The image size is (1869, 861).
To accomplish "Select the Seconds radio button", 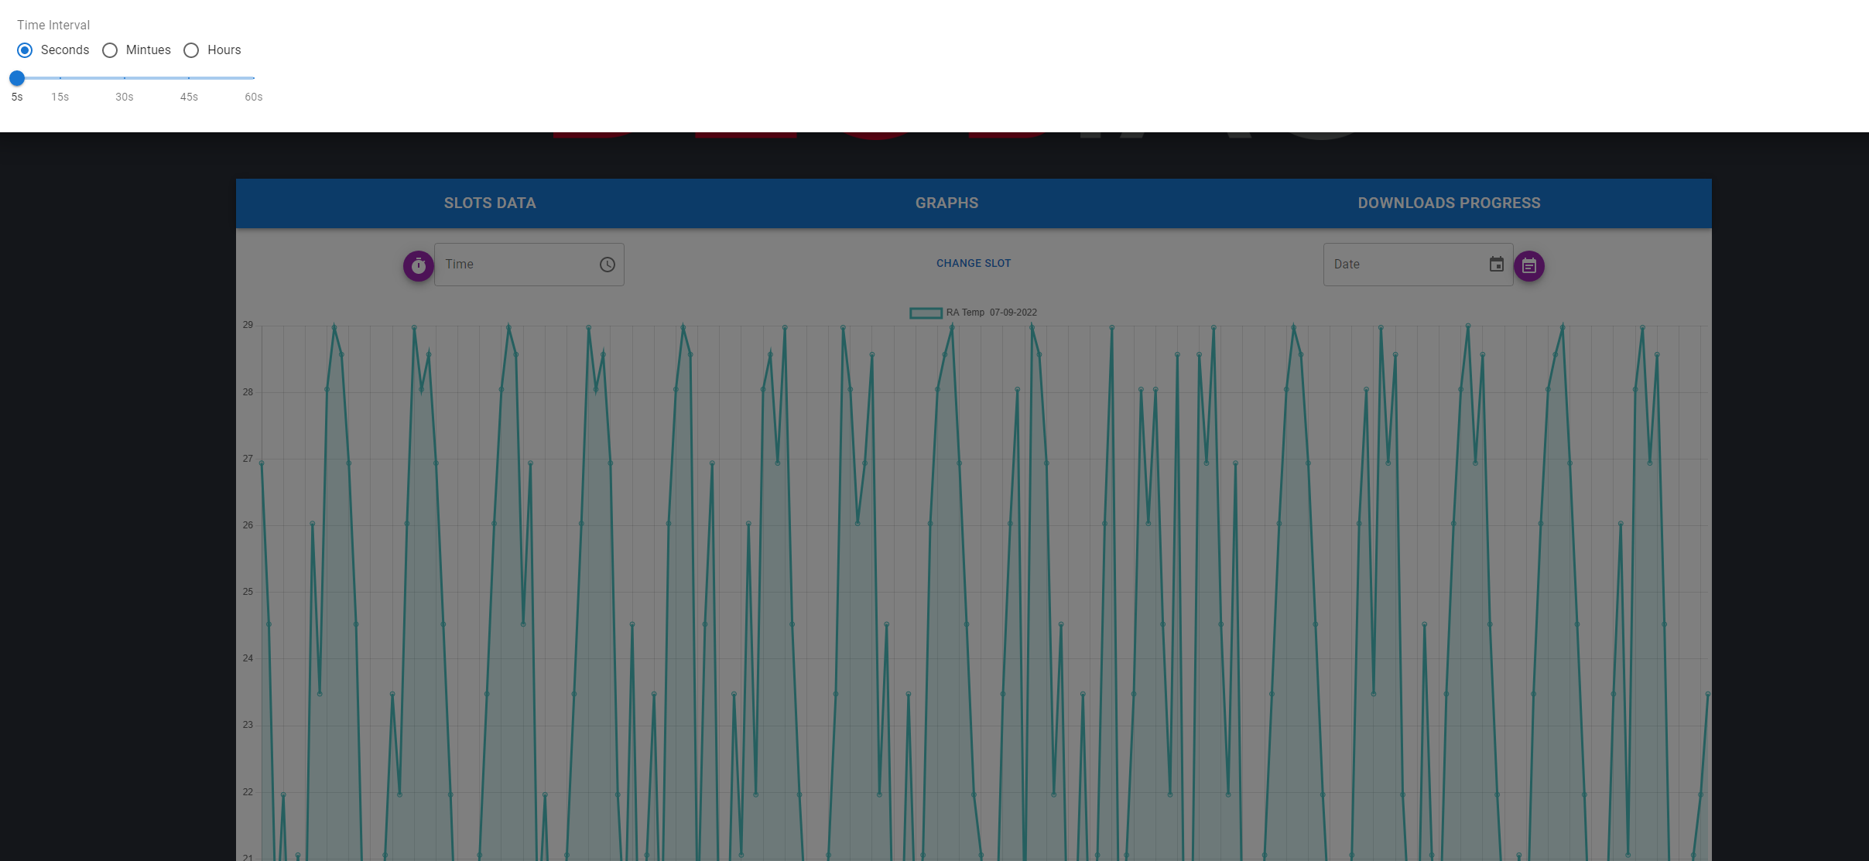I will (25, 50).
